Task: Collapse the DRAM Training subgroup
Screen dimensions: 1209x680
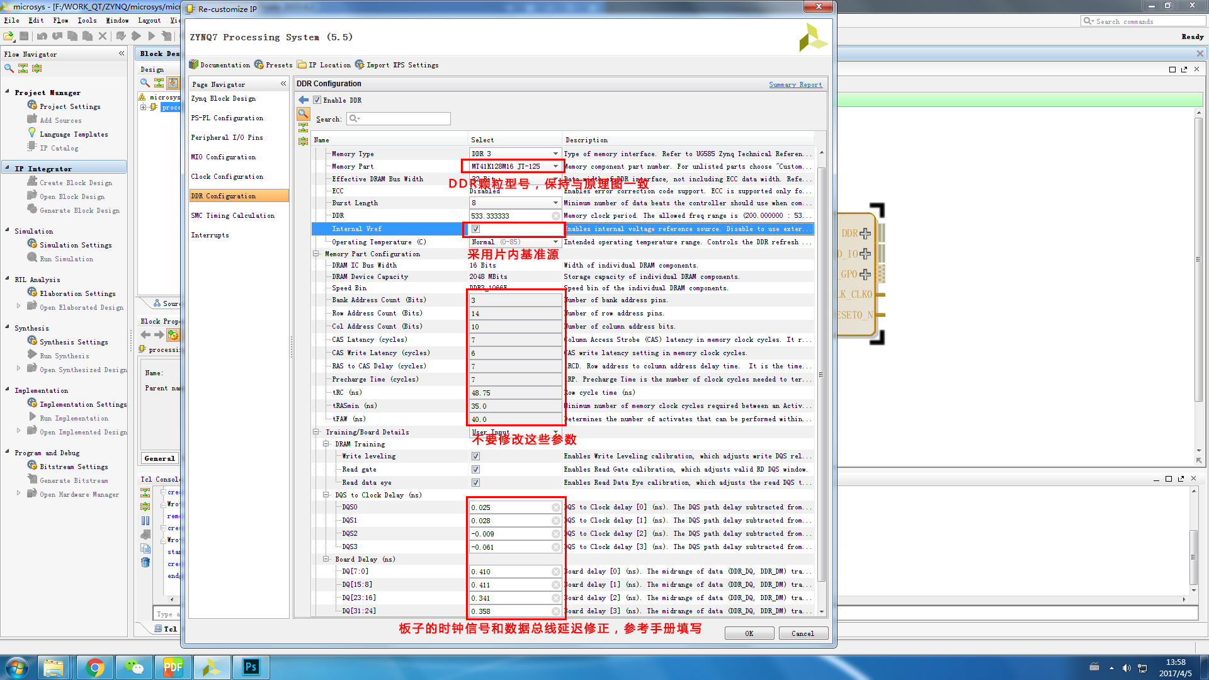Action: tap(326, 445)
